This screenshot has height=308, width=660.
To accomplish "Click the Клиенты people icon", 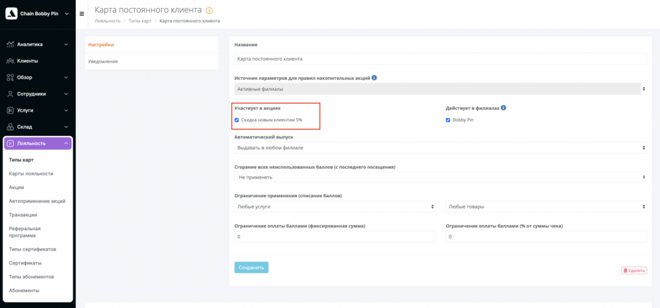I will coord(11,61).
